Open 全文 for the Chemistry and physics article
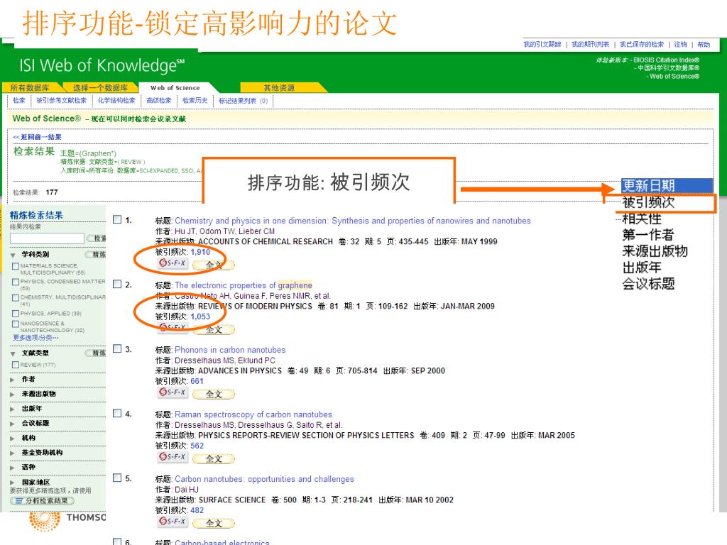 click(x=213, y=265)
